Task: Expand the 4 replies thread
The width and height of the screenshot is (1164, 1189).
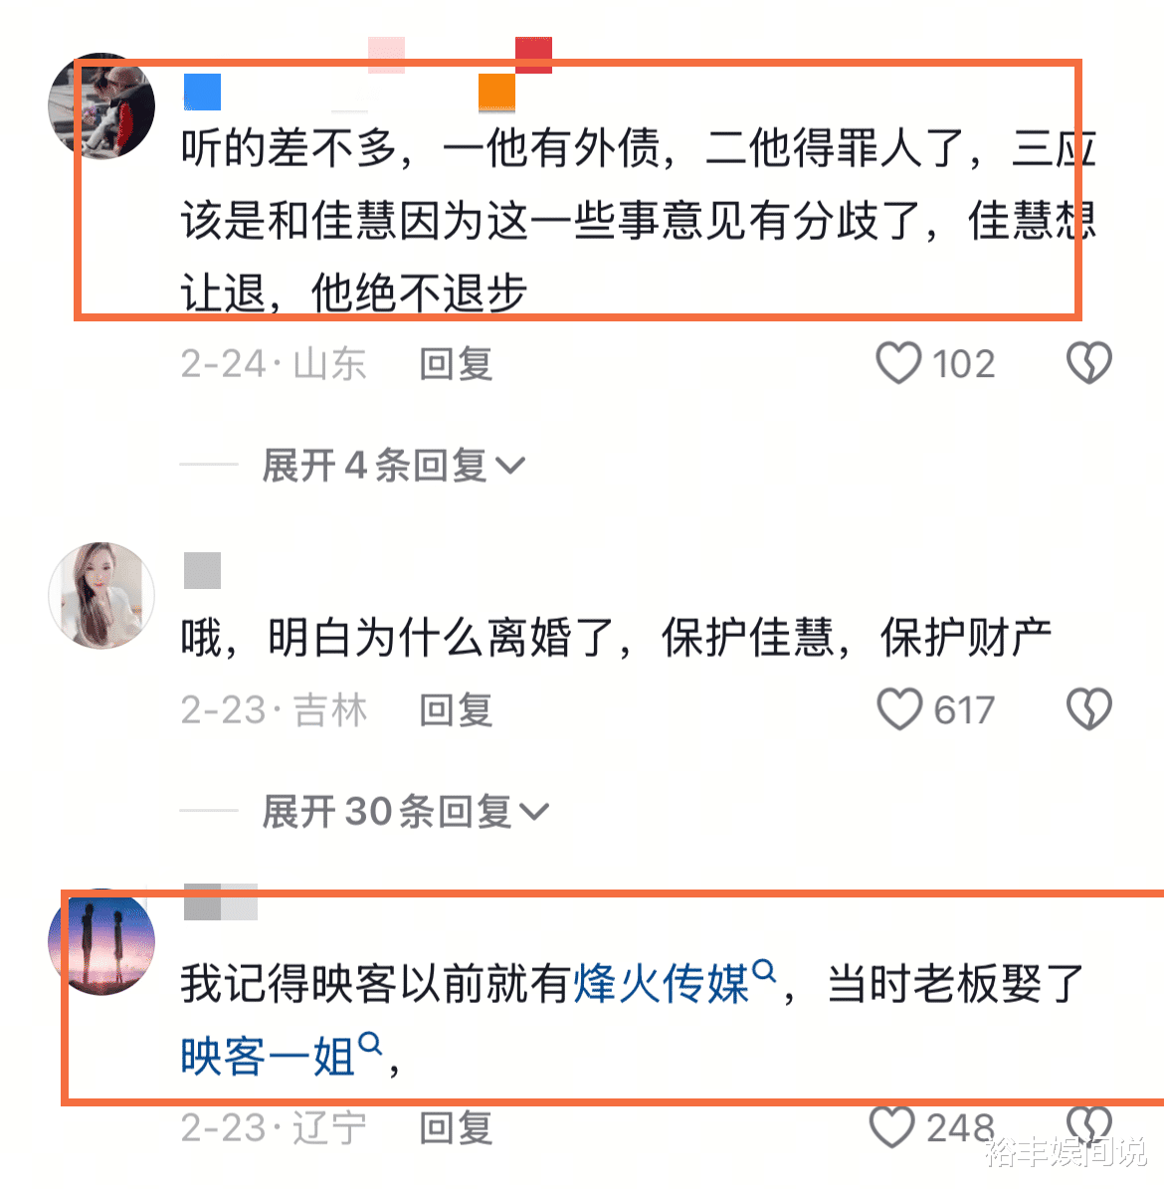Action: point(393,465)
